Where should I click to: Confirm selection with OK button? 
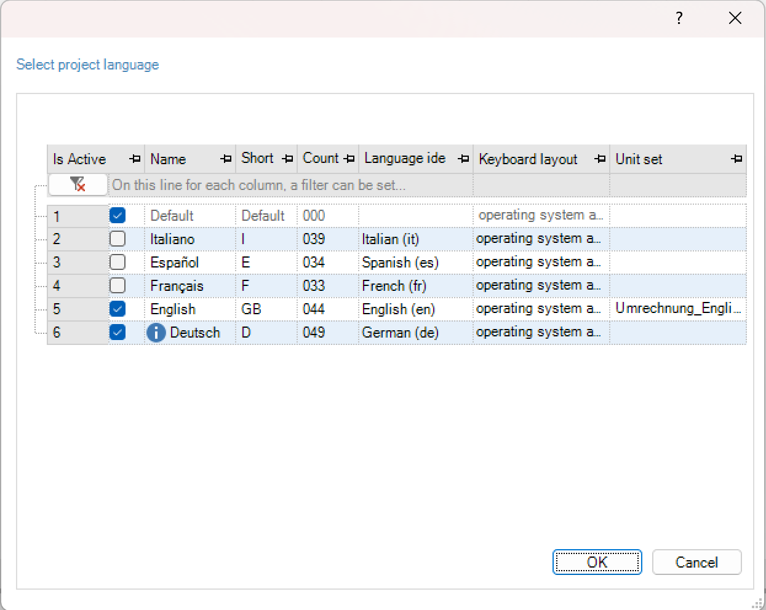pos(597,562)
